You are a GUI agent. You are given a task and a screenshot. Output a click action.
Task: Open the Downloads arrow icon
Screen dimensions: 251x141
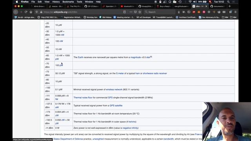pos(179,12)
